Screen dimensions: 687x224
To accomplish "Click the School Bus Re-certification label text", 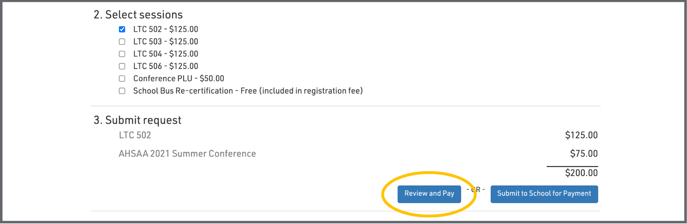I will point(248,91).
